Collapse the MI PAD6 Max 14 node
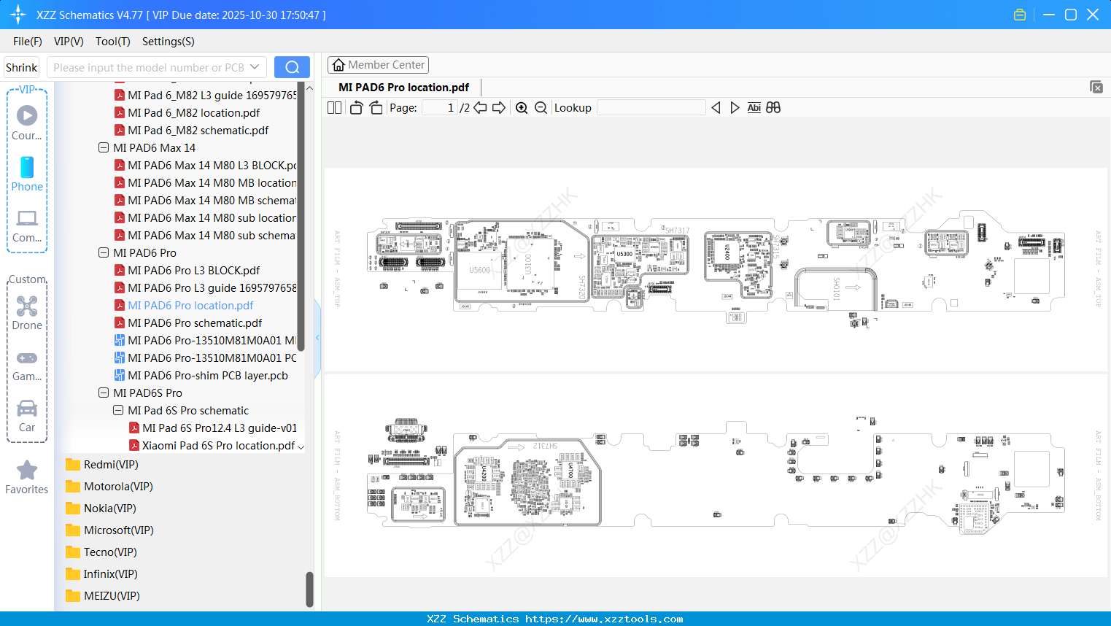 104,147
